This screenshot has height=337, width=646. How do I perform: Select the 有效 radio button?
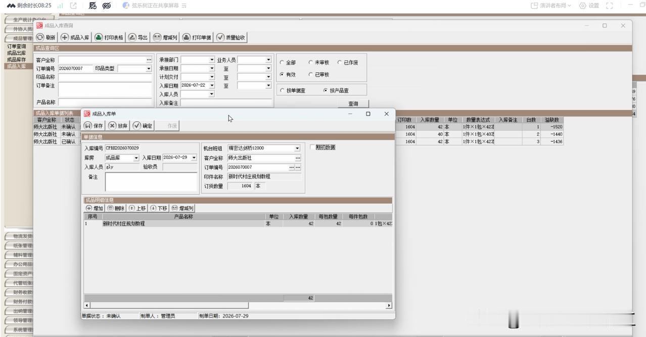[282, 75]
